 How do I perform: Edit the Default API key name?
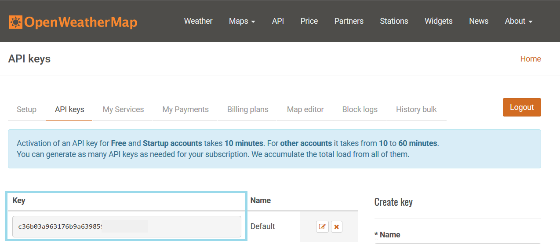coord(322,226)
